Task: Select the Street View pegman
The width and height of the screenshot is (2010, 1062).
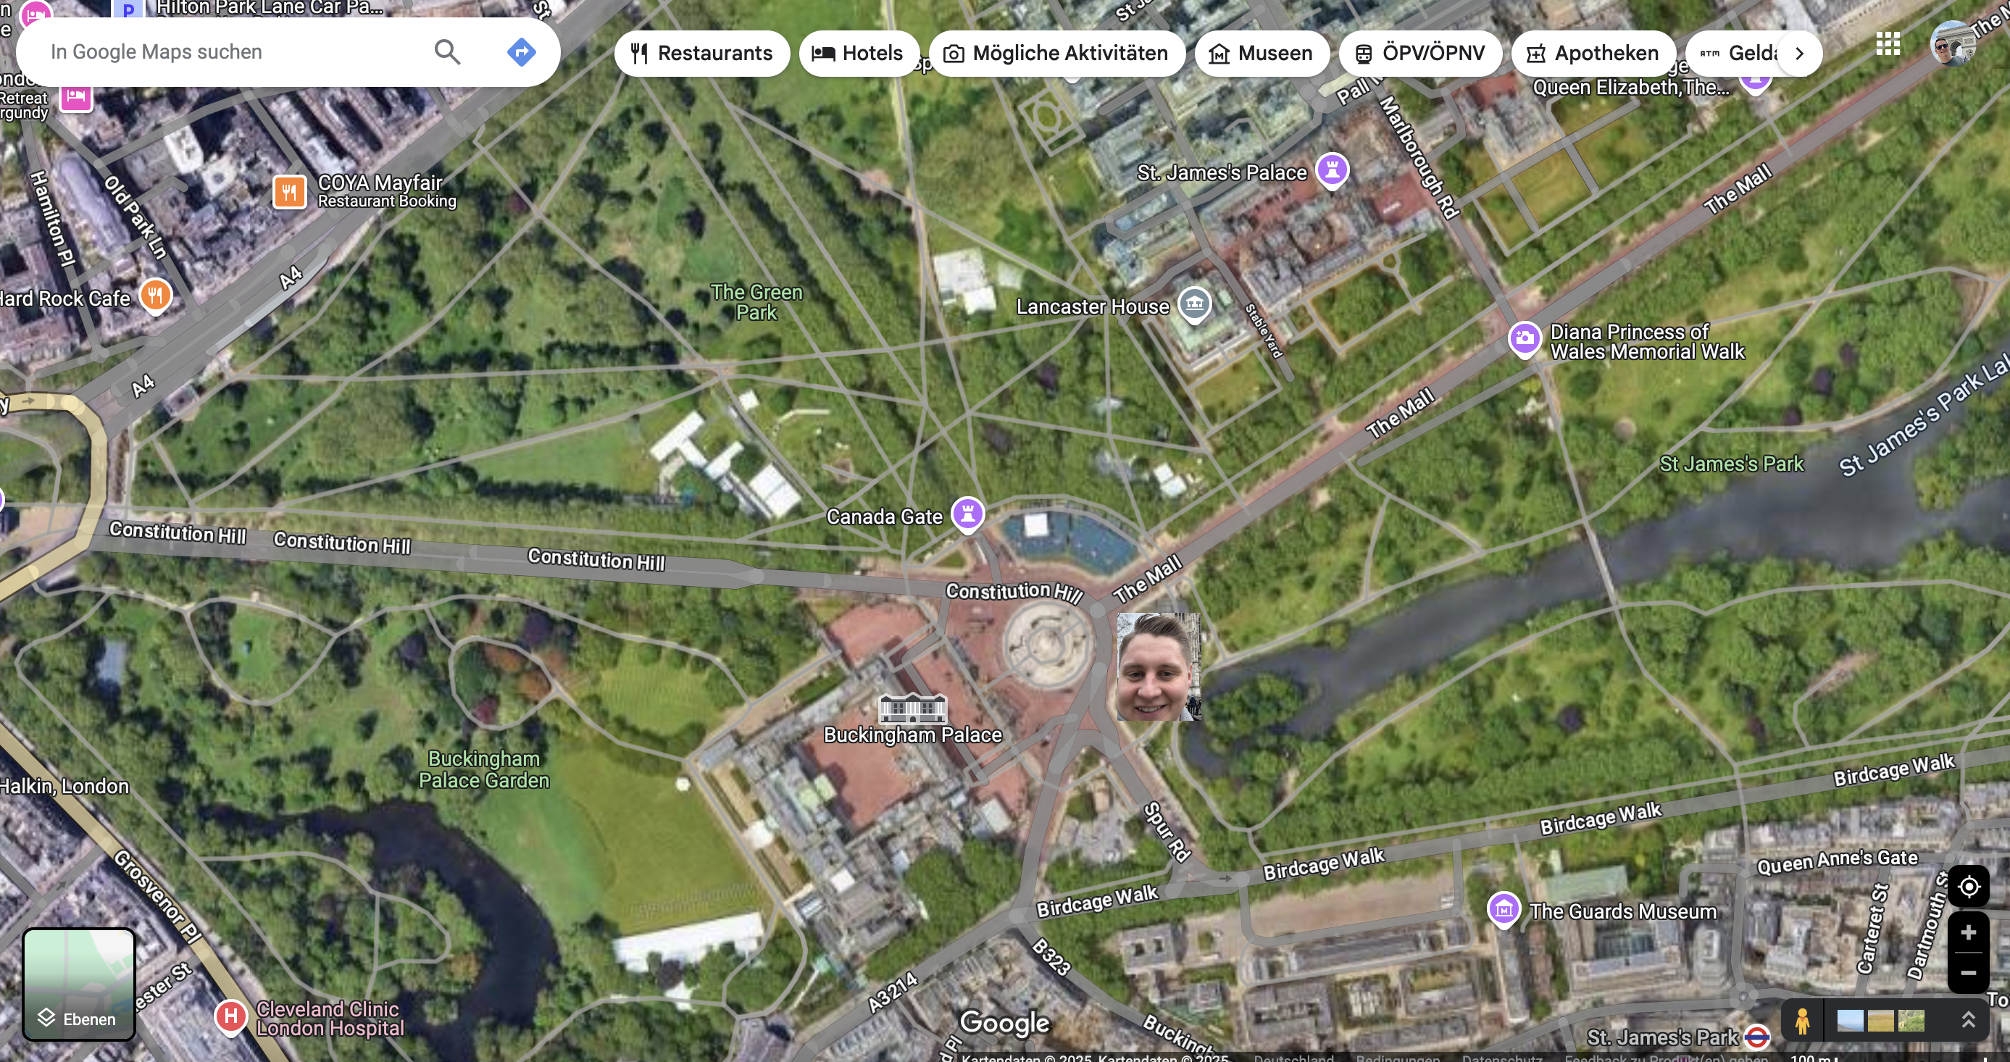Action: point(1803,1021)
